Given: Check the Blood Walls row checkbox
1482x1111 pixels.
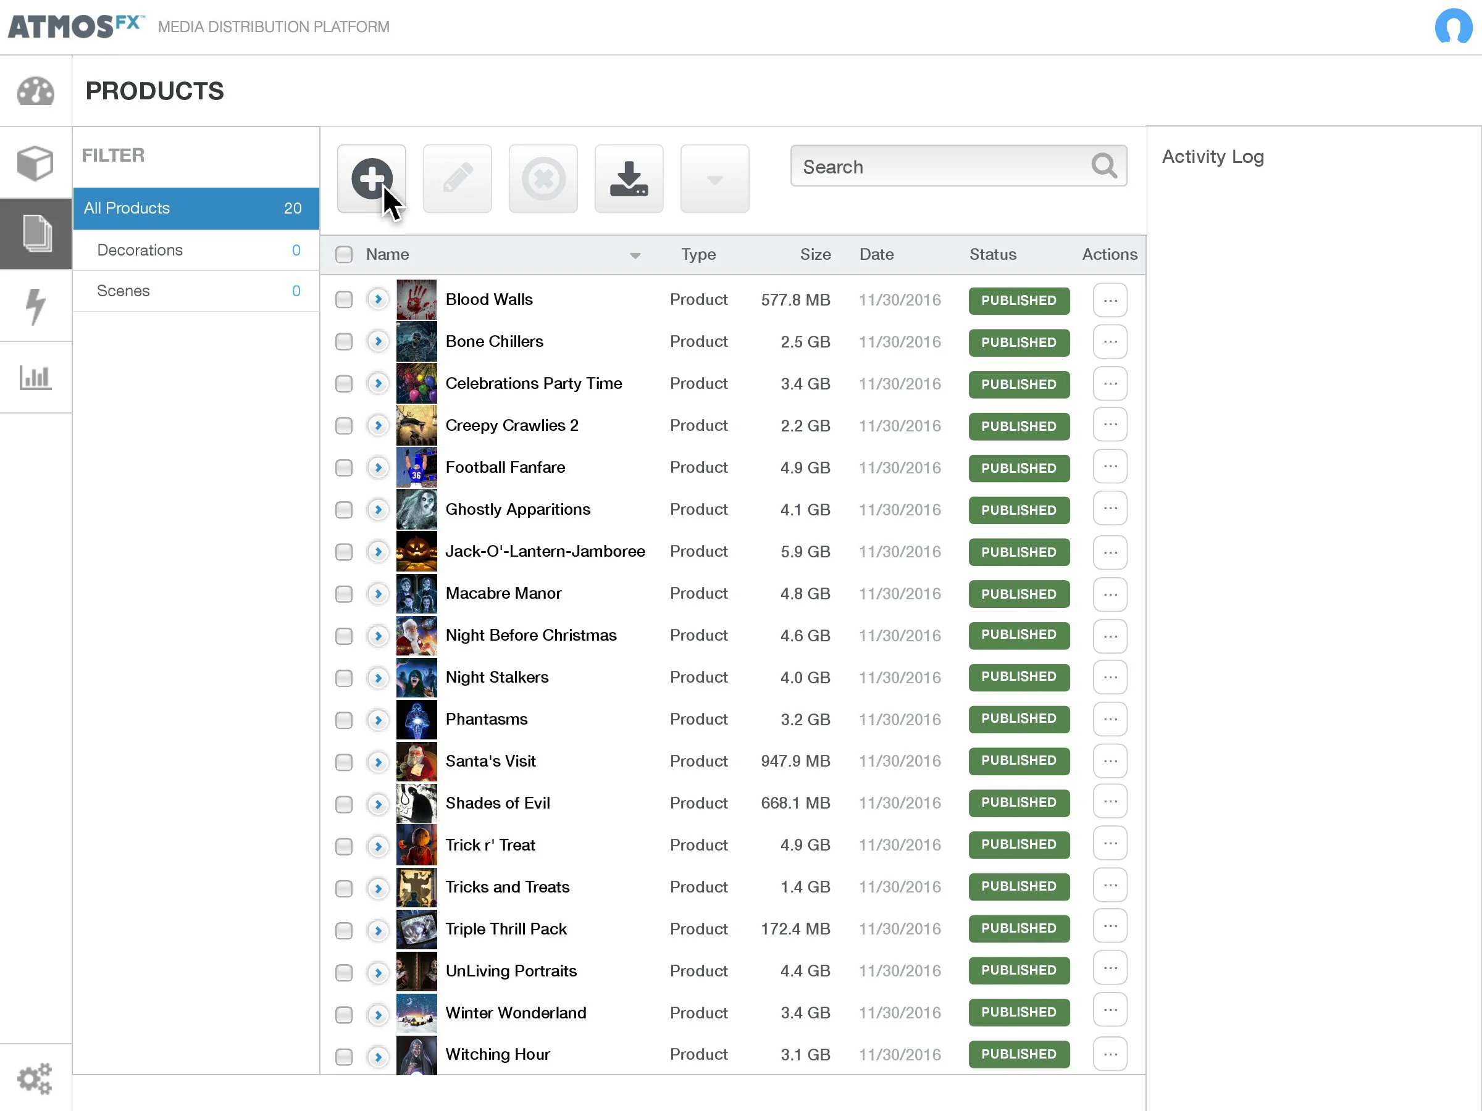Looking at the screenshot, I should pyautogui.click(x=344, y=299).
